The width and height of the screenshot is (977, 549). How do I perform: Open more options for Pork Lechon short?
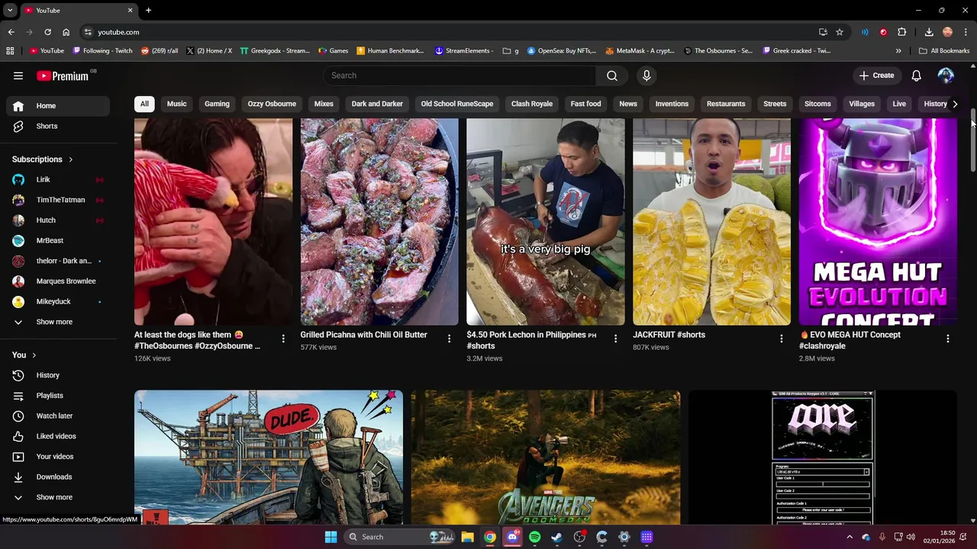615,339
